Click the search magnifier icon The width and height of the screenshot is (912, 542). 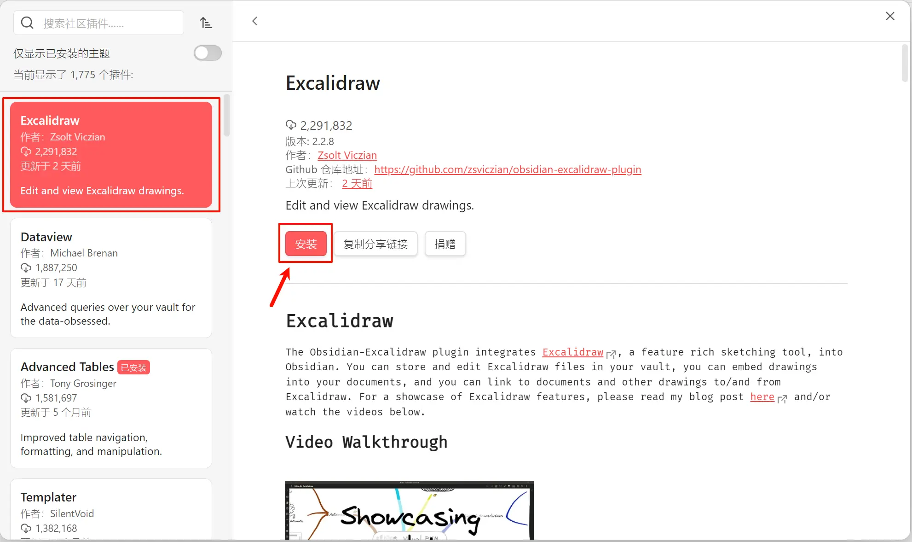click(x=27, y=23)
